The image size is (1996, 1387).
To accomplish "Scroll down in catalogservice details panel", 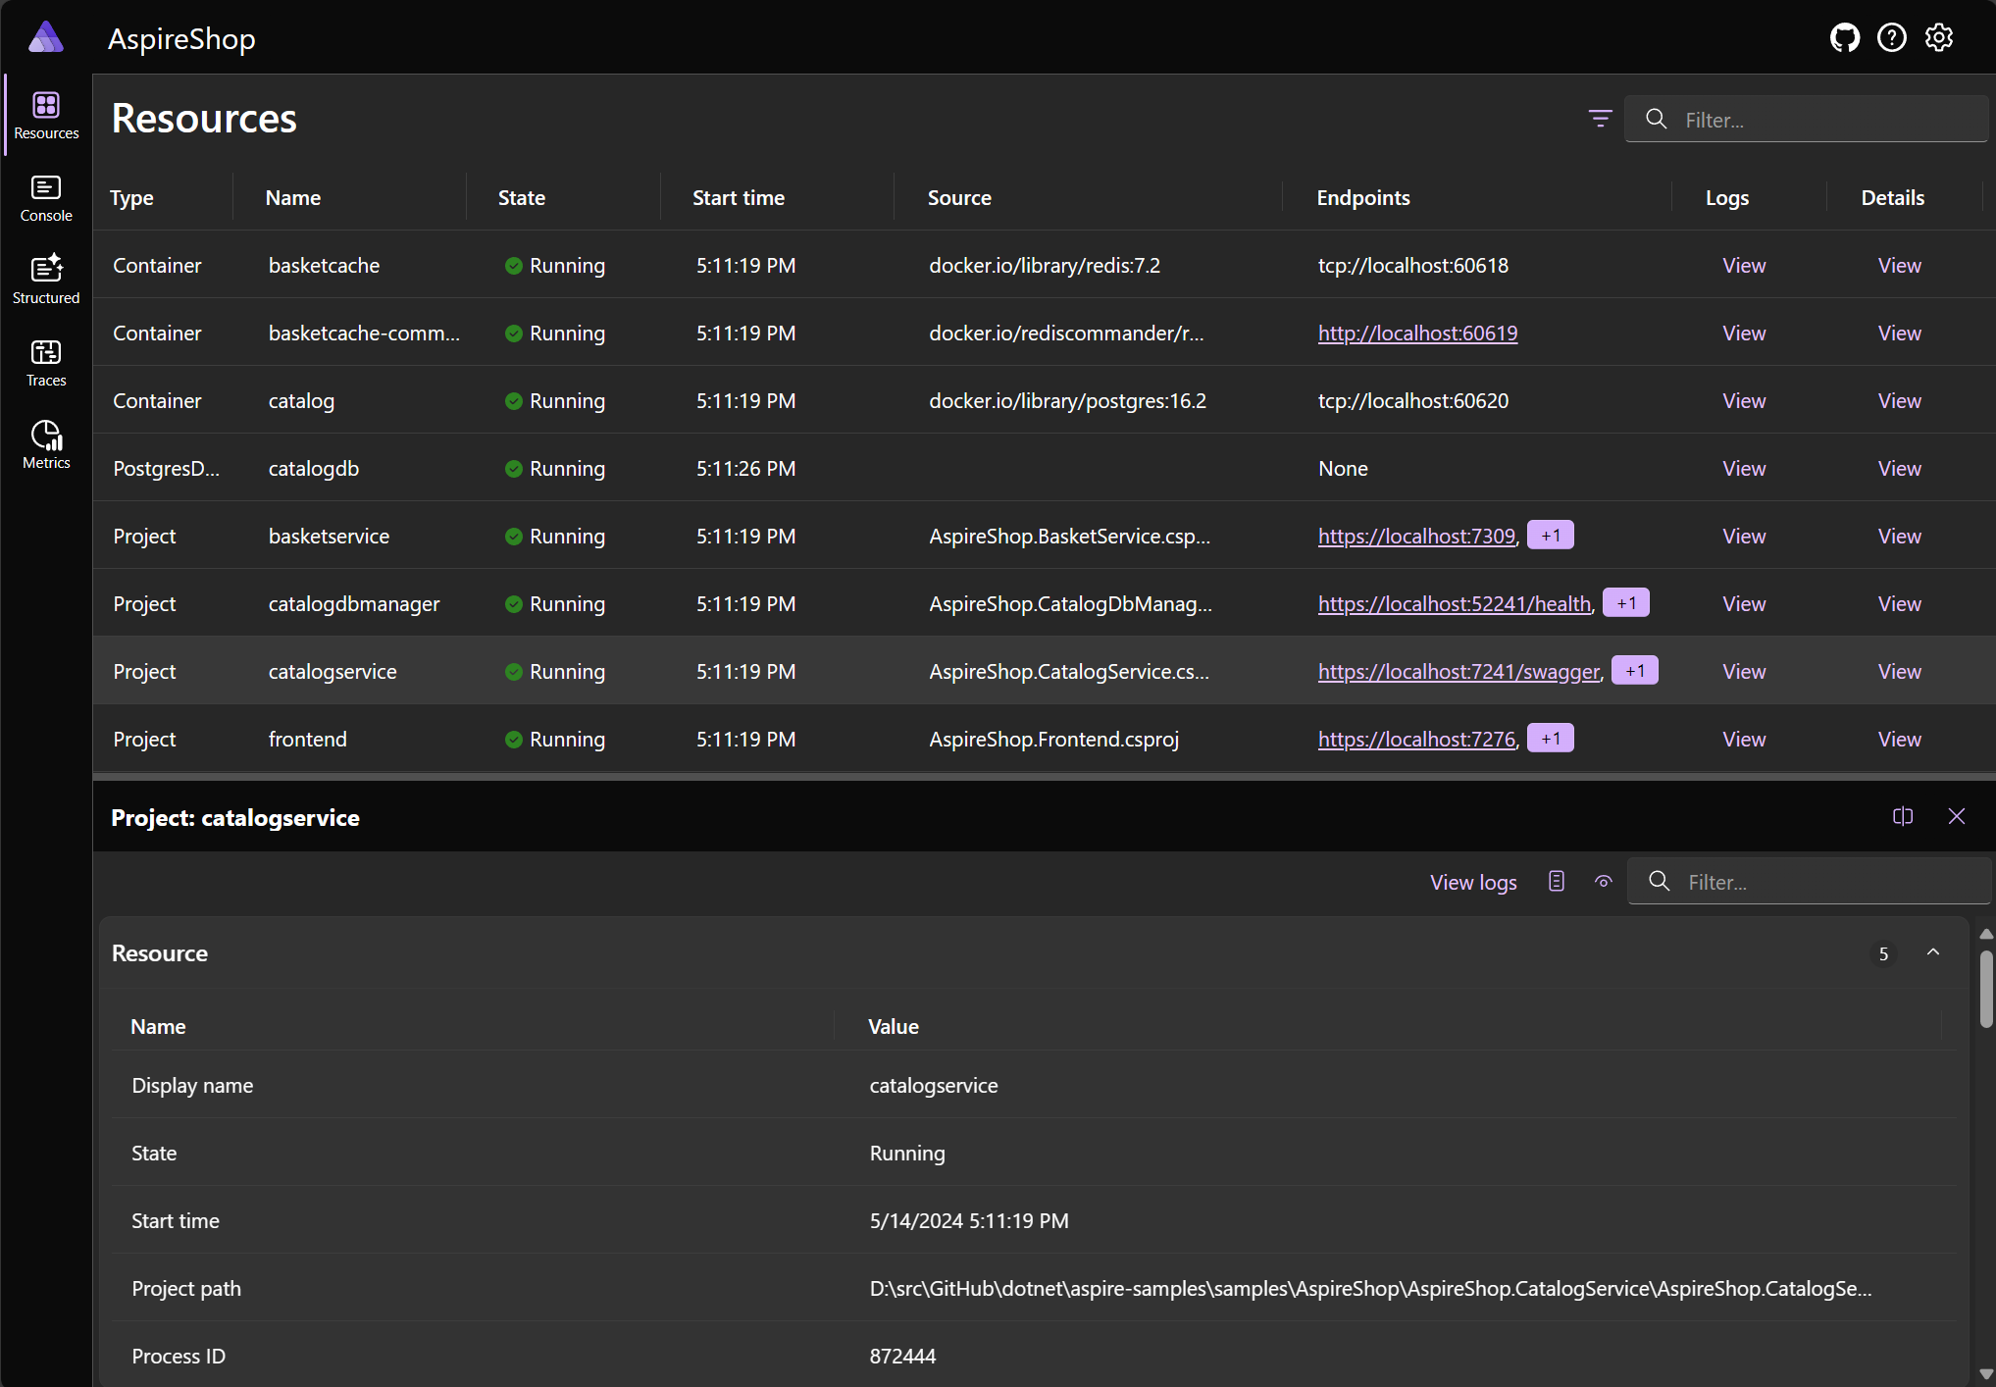I will pyautogui.click(x=1985, y=1373).
